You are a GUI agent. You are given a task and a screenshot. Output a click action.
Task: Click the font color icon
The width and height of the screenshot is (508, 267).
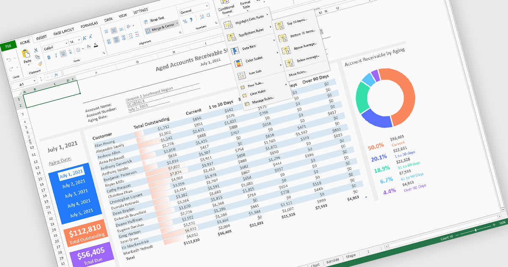tap(96, 45)
